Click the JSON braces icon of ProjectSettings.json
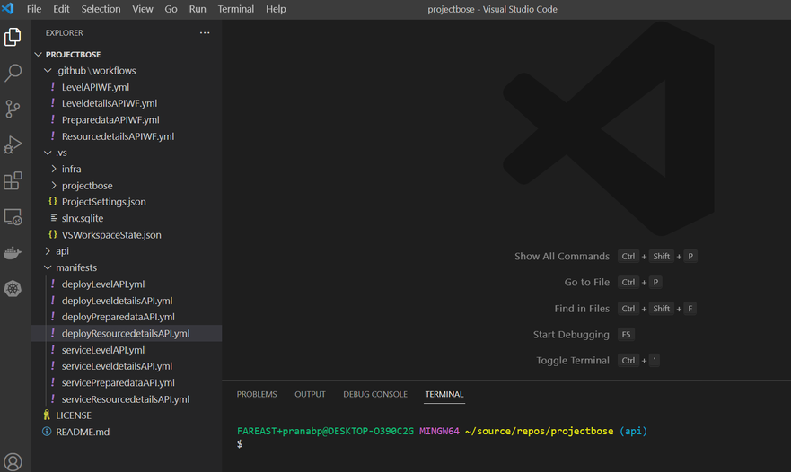The height and width of the screenshot is (472, 791). pyautogui.click(x=53, y=201)
